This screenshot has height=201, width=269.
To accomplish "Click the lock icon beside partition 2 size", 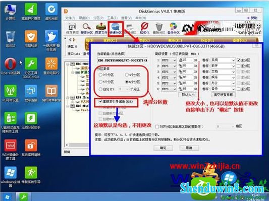I will (x=181, y=66).
